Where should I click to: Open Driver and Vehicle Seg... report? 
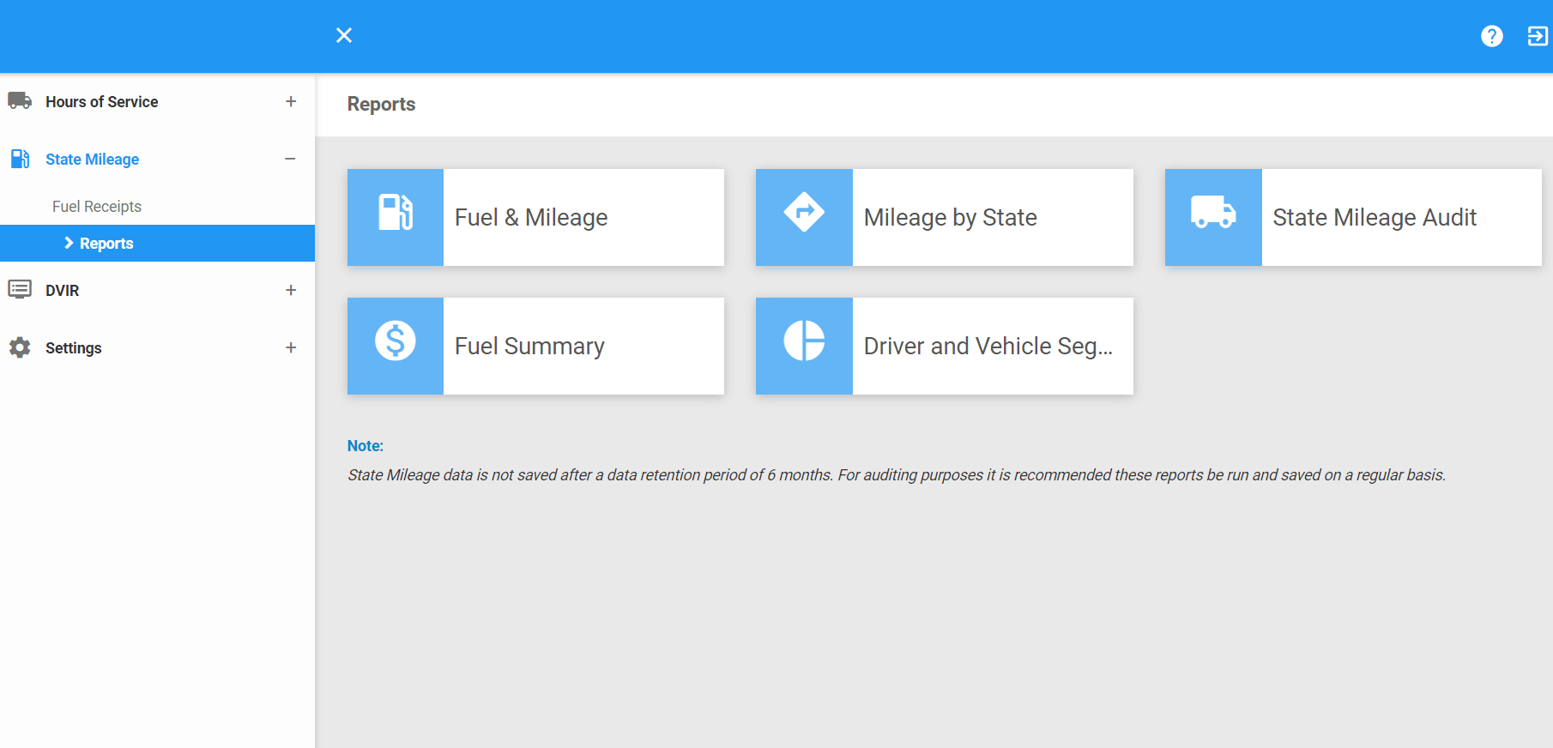click(x=944, y=346)
